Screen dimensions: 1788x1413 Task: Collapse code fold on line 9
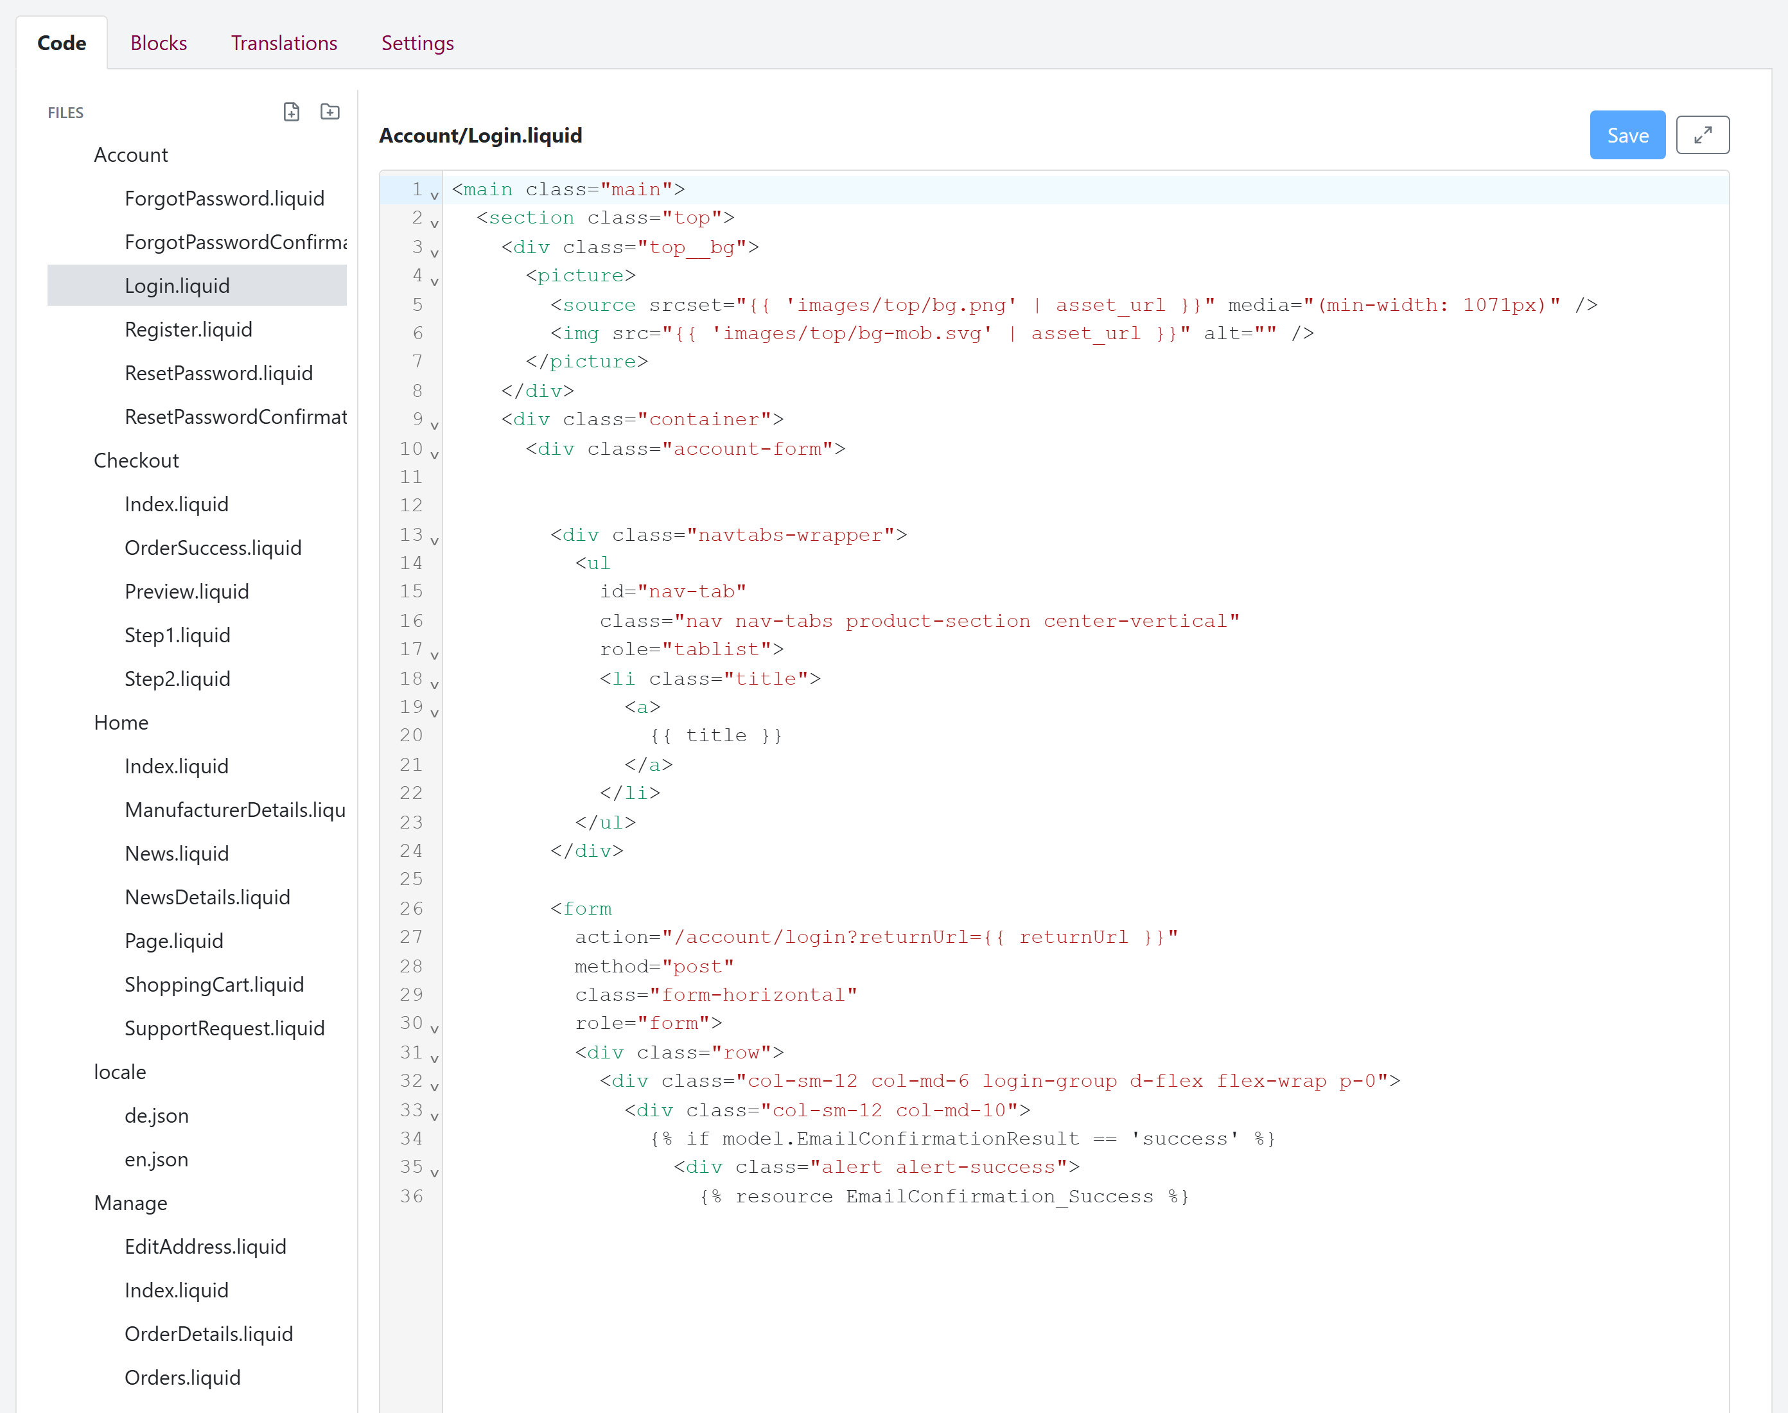pos(434,426)
